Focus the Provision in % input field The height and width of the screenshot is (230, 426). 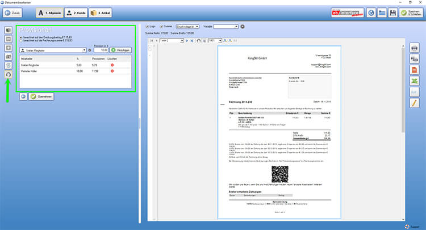[x=101, y=50]
